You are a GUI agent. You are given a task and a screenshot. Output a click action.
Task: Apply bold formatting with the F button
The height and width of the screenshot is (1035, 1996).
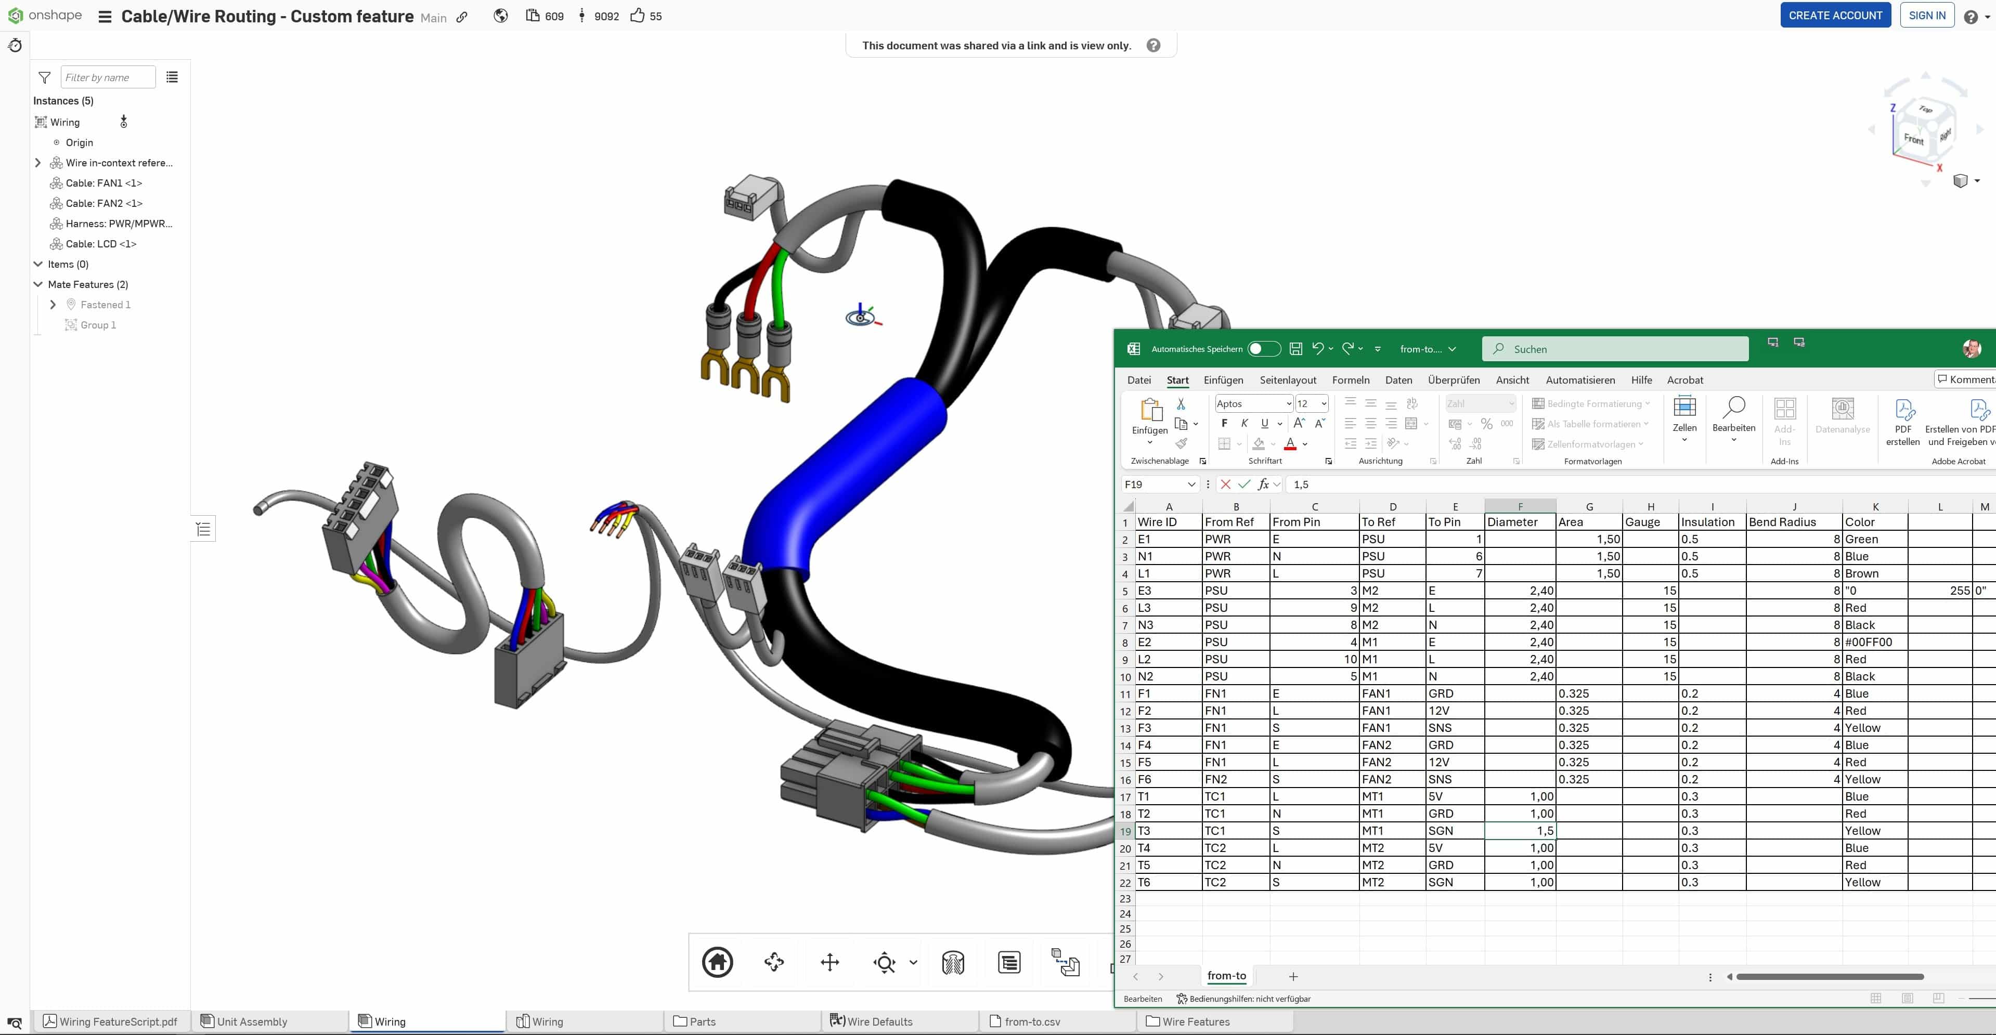pos(1224,423)
